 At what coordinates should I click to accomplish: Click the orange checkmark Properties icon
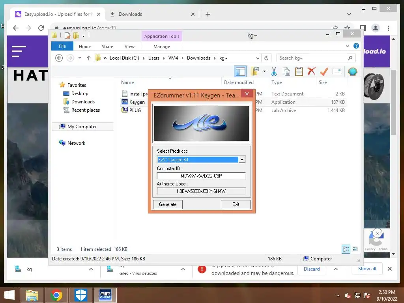(324, 71)
